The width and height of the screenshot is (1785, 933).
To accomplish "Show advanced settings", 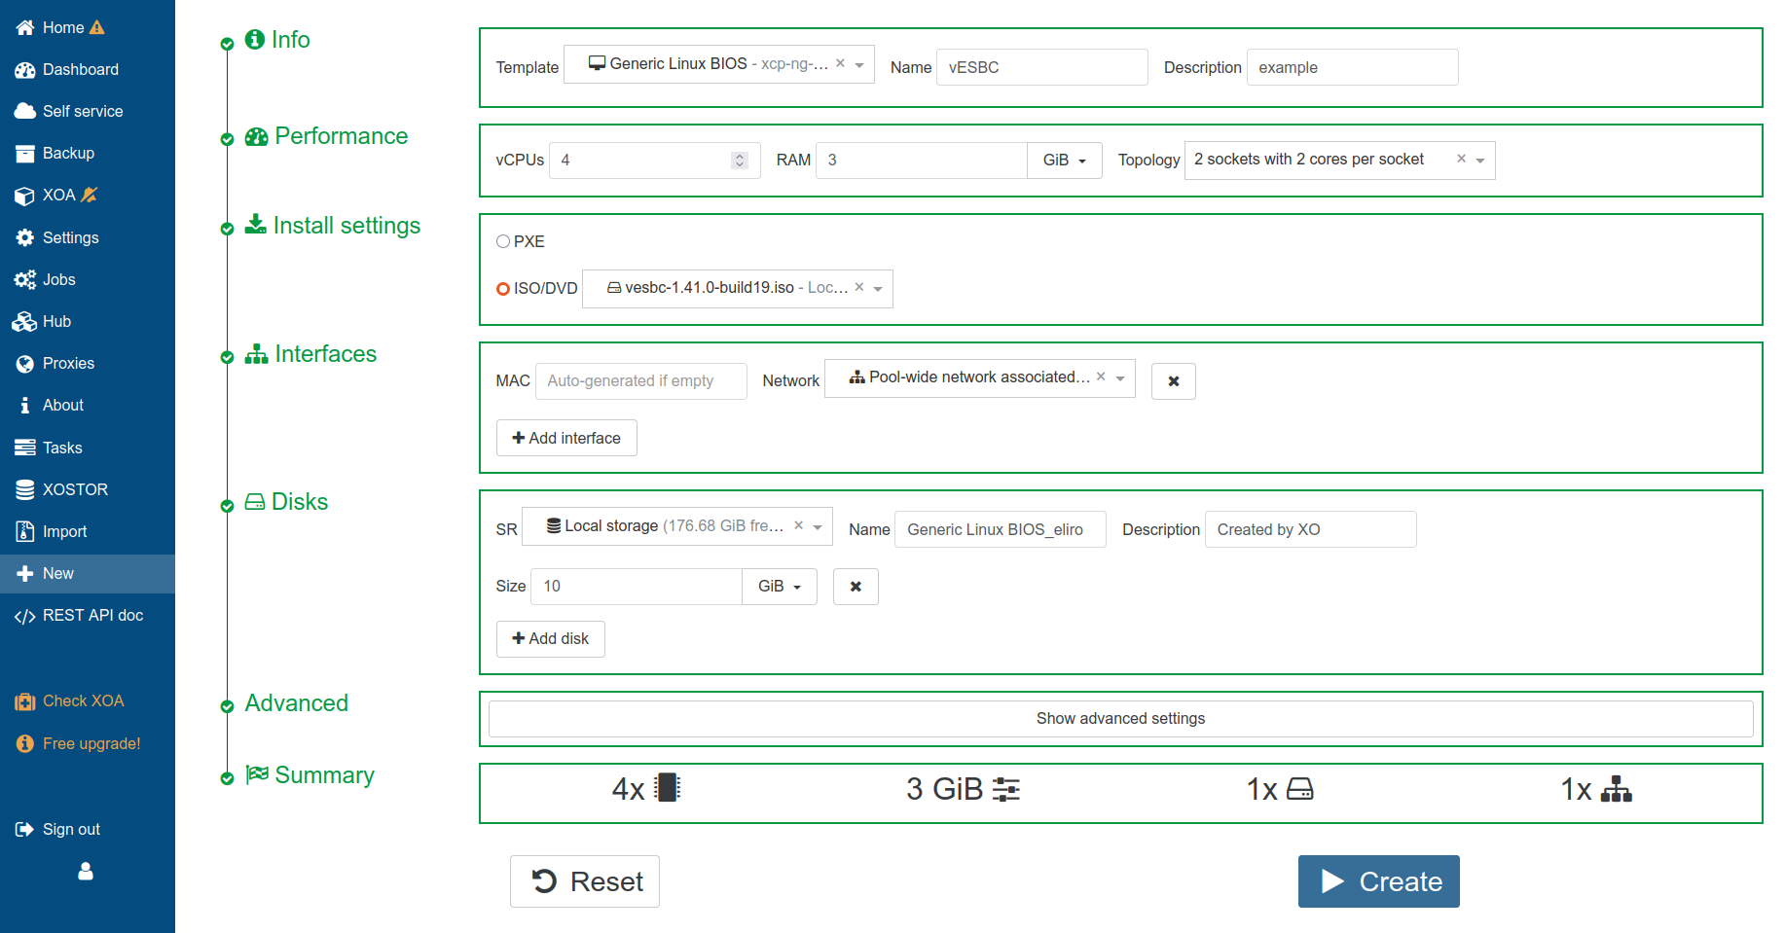I will [1120, 719].
